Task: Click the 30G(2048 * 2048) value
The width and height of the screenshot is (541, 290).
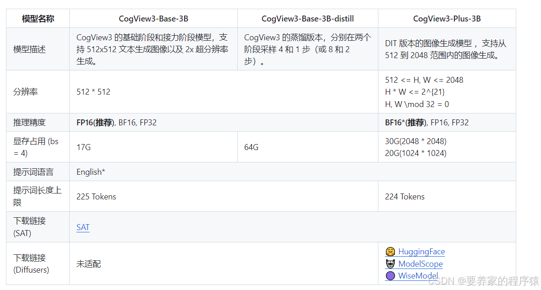Action: coord(416,141)
